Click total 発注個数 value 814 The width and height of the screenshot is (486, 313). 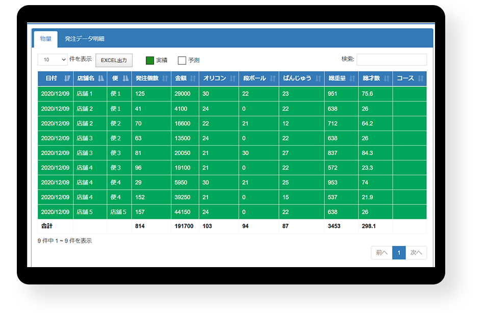(140, 226)
